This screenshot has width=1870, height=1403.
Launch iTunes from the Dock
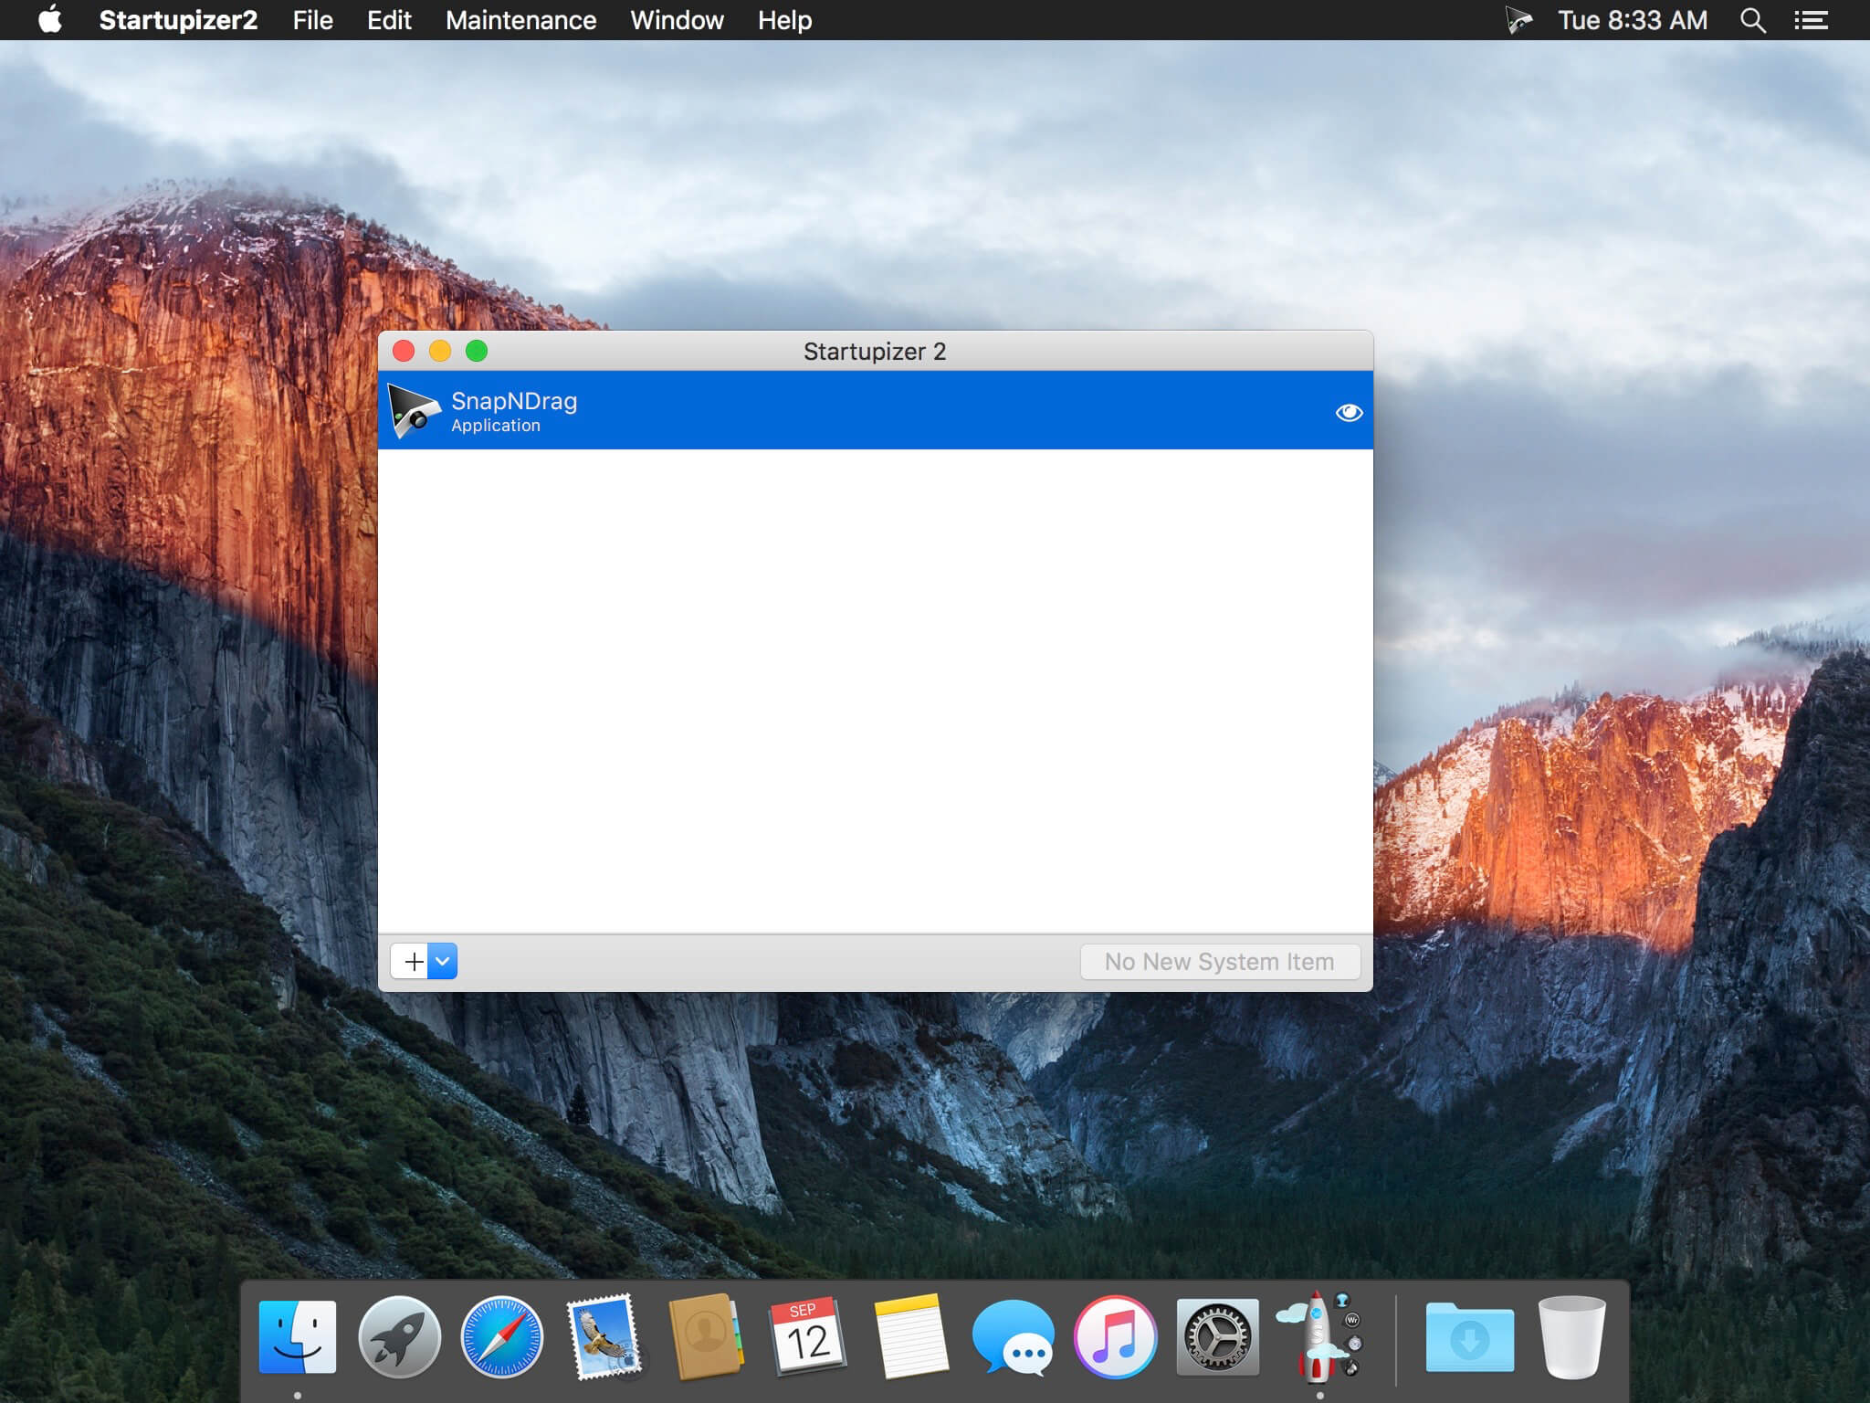point(1115,1337)
